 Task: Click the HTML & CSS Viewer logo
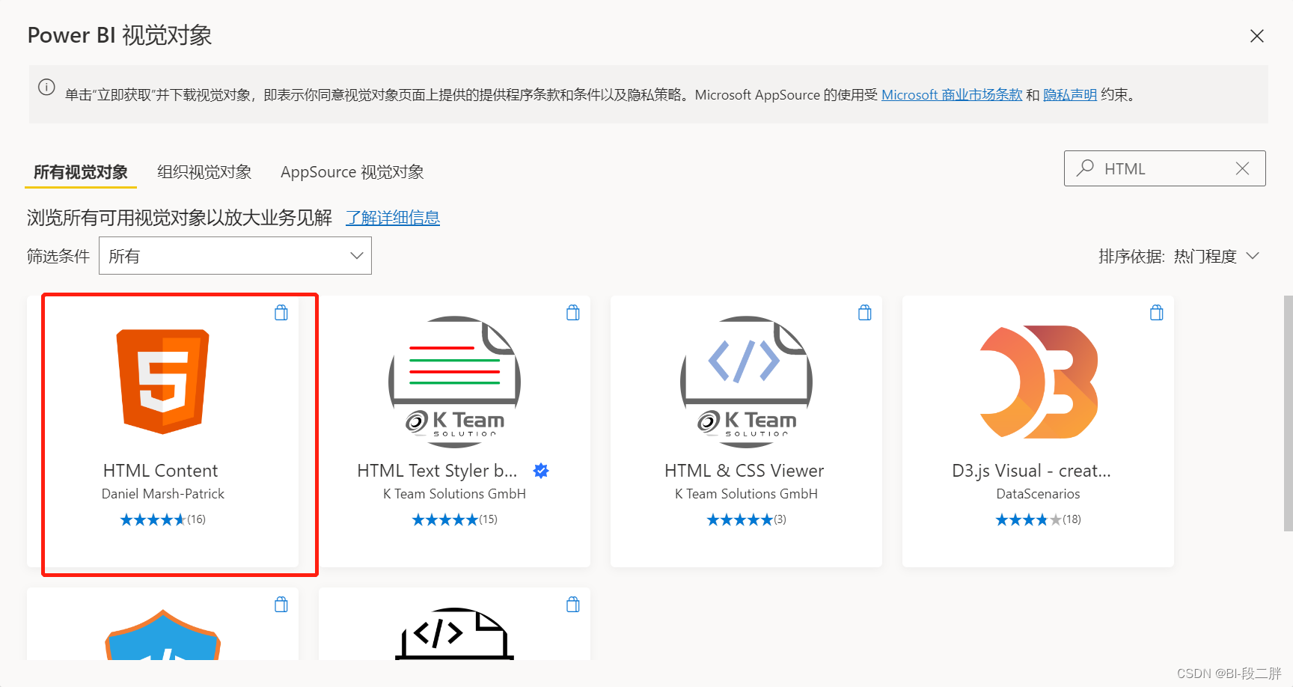747,382
